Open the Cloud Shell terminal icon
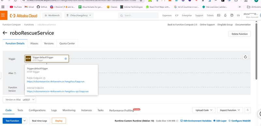 tap(219, 15)
